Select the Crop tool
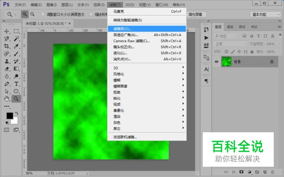The height and width of the screenshot is (177, 284). [7, 46]
